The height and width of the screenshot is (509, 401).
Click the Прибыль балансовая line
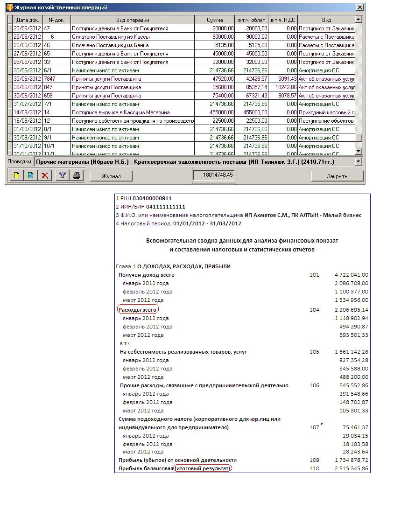[x=175, y=469]
